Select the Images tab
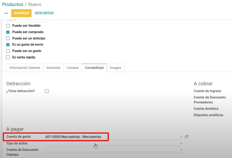Image resolution: width=232 pixels, height=158 pixels. click(116, 68)
